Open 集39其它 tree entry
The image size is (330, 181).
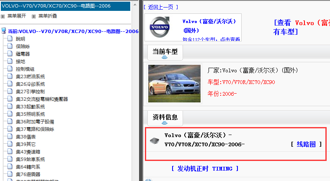(26, 145)
